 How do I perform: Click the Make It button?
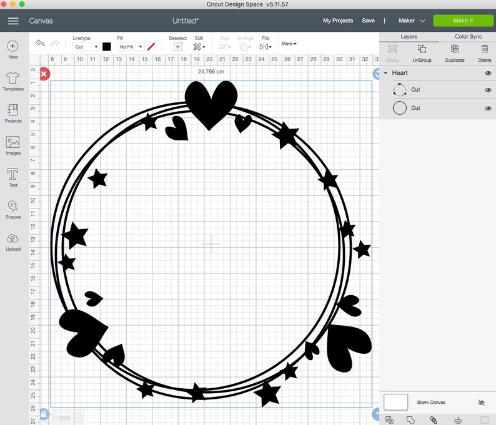pyautogui.click(x=463, y=21)
